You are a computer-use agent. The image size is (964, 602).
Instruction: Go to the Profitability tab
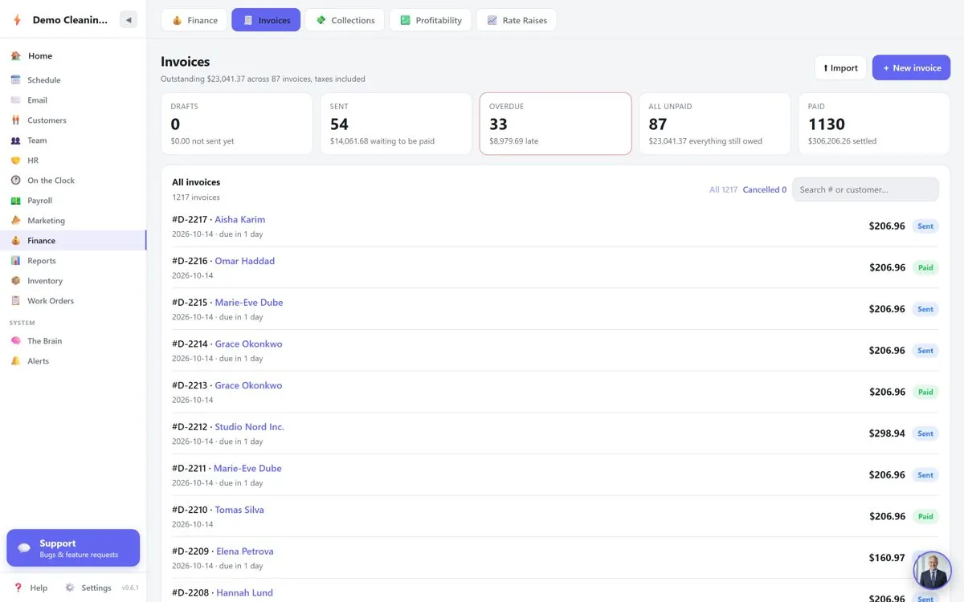(431, 20)
